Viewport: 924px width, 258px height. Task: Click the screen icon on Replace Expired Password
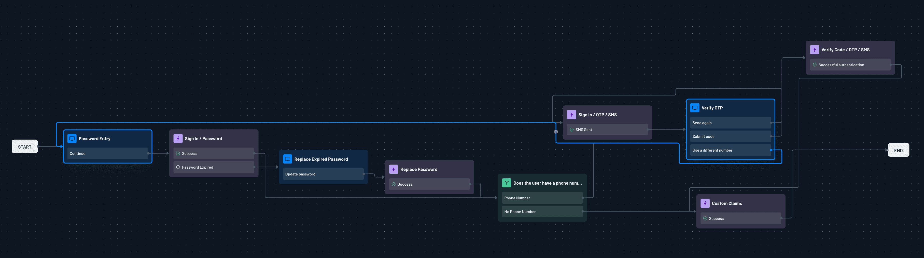287,158
